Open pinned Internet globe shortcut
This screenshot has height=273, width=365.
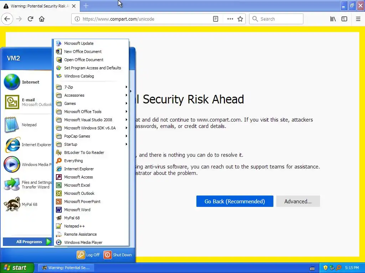[x=27, y=82]
